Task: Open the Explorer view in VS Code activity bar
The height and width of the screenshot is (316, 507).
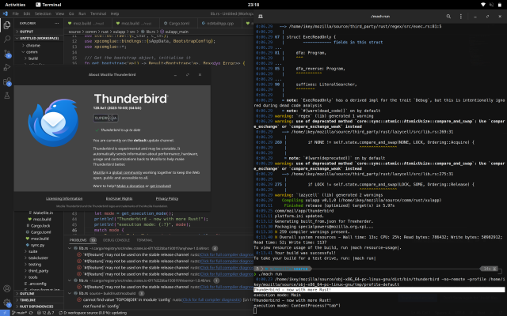Action: 7,24
